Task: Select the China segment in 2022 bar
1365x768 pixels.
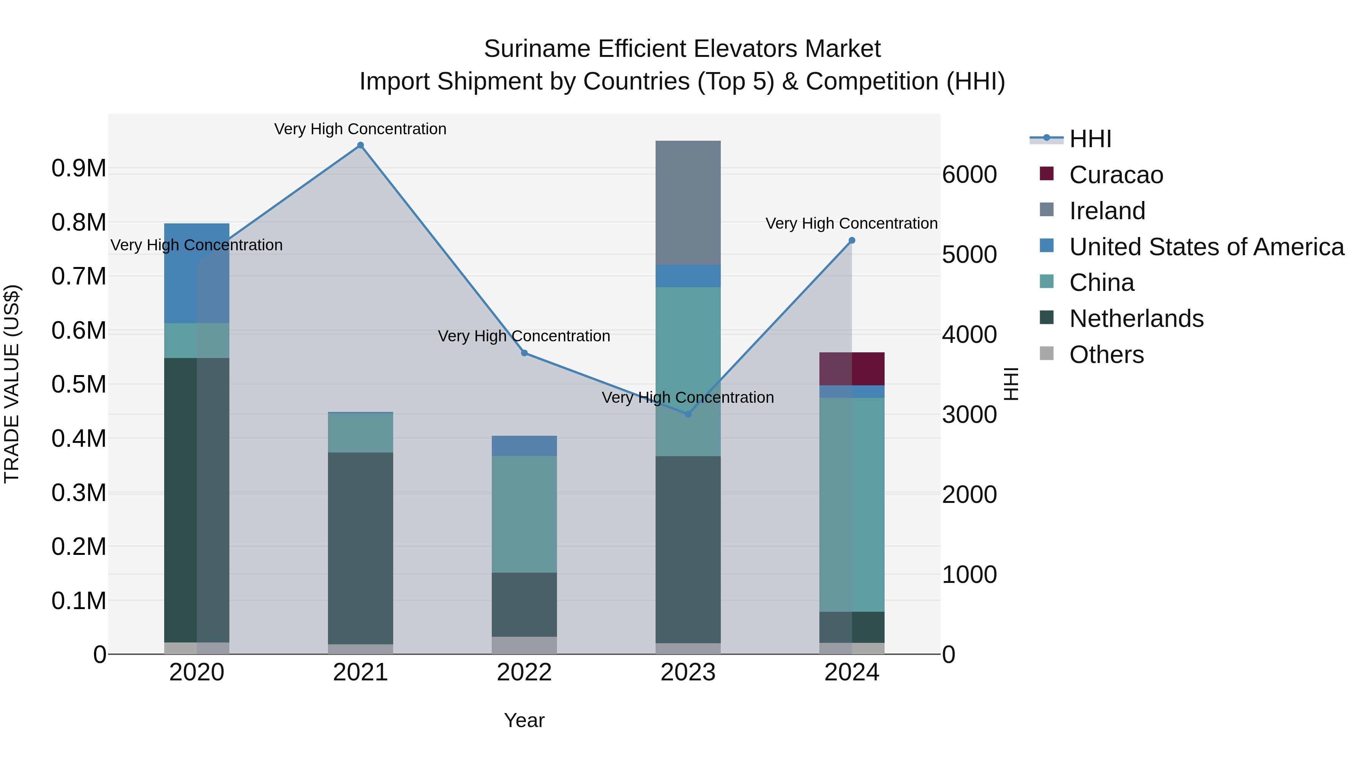Action: point(524,515)
